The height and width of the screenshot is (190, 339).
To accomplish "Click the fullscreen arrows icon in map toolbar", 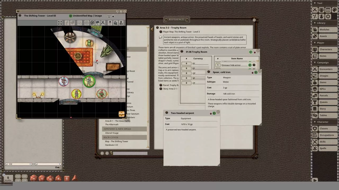I will (60, 23).
